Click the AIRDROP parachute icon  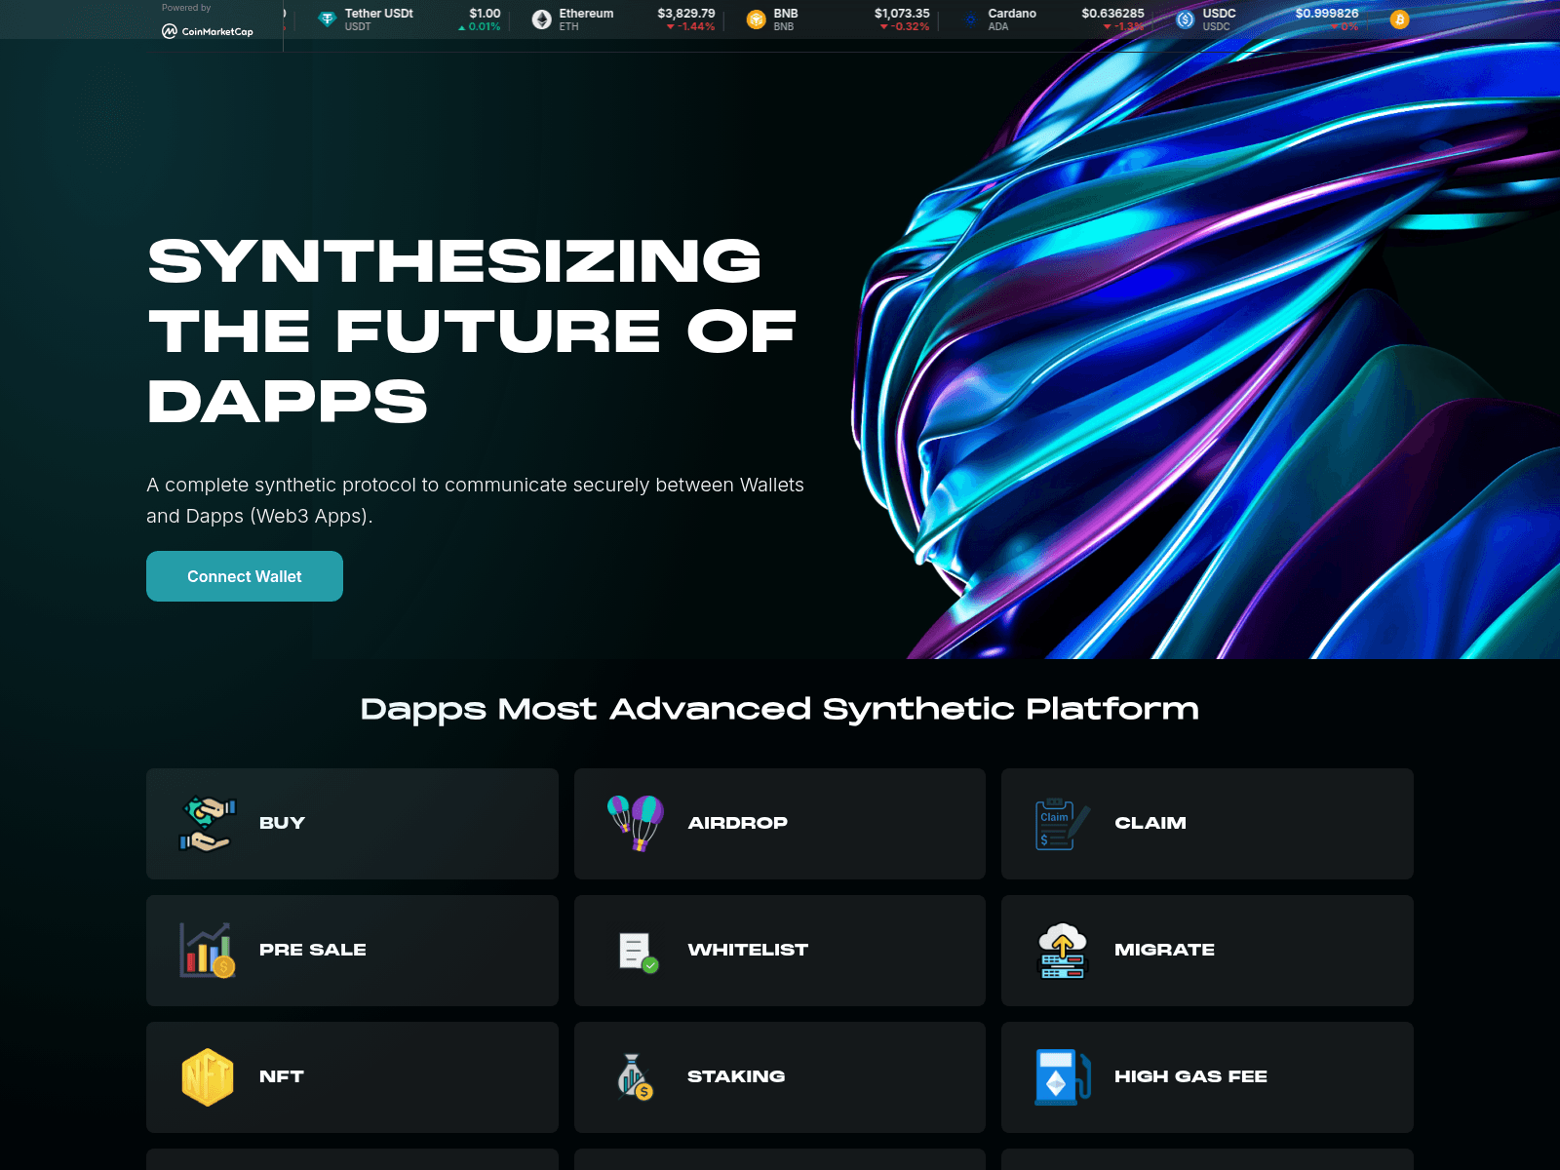(x=636, y=824)
